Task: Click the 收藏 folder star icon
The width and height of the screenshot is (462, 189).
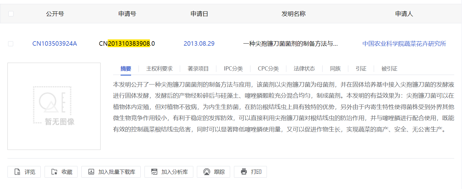Action: point(54,172)
